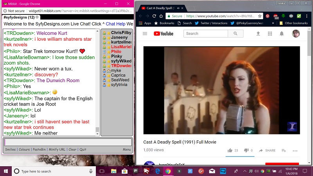This screenshot has height=176, width=313.
Task: Open the green download arrow extension
Action: coord(283,16)
